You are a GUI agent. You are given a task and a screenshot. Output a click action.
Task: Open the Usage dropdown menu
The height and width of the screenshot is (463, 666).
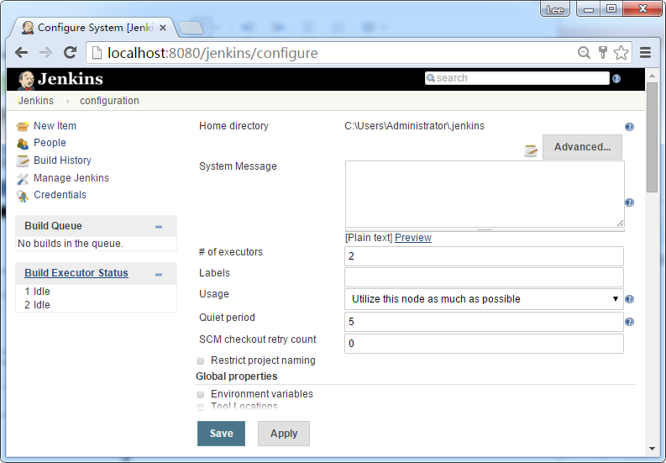[485, 299]
